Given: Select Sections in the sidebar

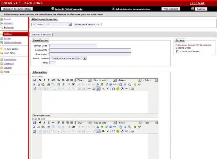Looking at the screenshot, I should tap(7, 34).
